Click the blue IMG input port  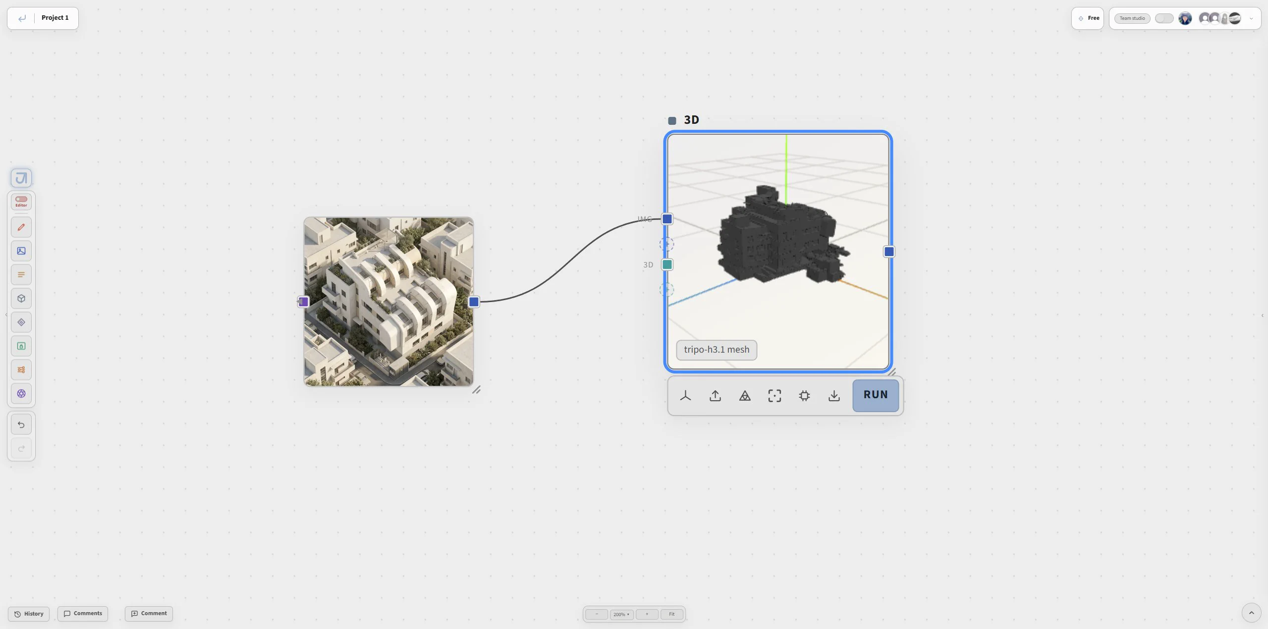pos(667,219)
